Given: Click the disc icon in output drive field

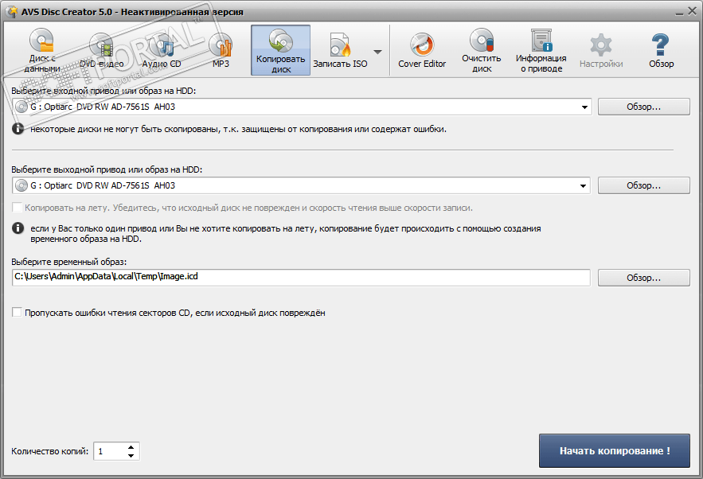Looking at the screenshot, I should pyautogui.click(x=21, y=185).
